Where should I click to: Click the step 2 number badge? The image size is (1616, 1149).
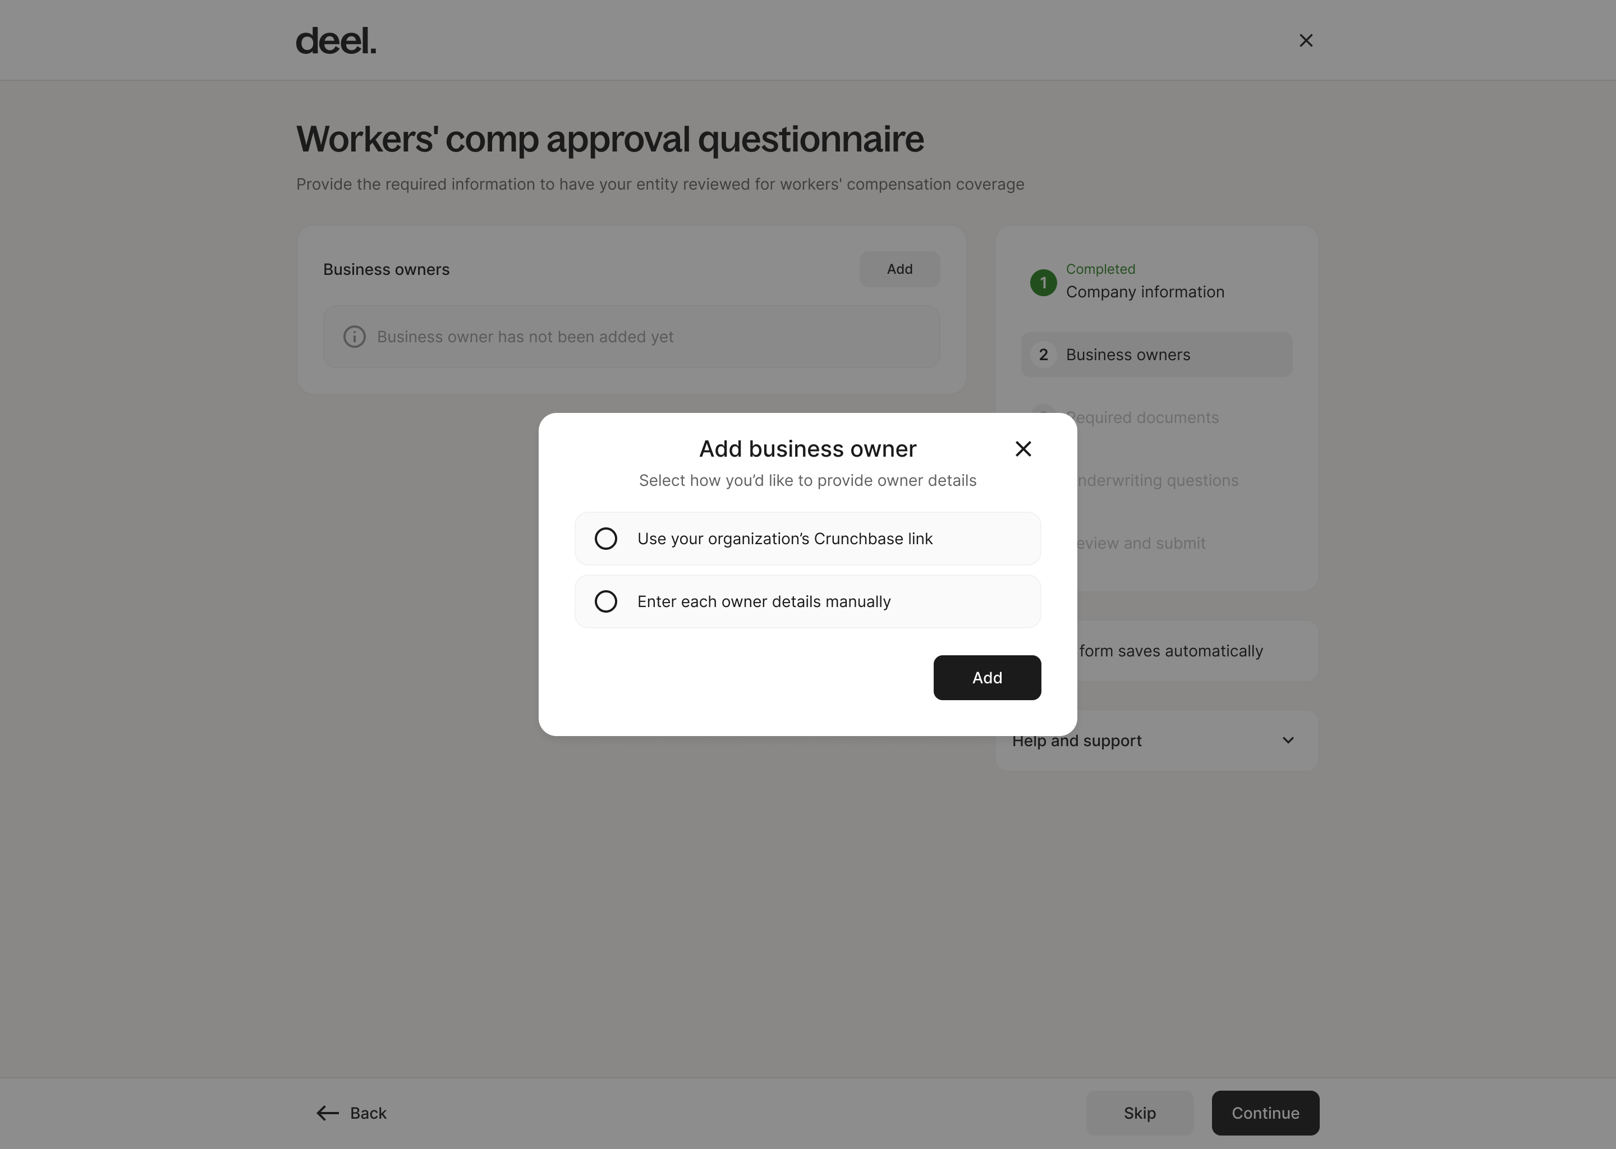(1043, 355)
